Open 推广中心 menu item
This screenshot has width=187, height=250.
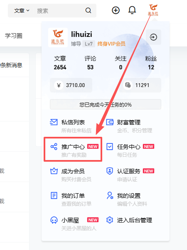tap(73, 147)
